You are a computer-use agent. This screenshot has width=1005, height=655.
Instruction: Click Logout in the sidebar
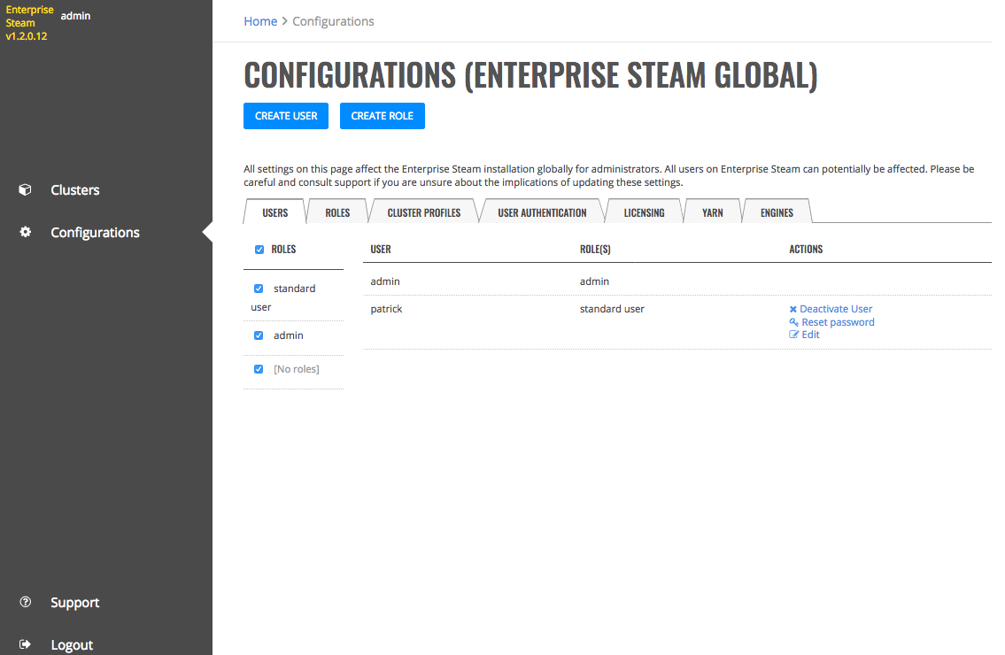click(x=72, y=644)
